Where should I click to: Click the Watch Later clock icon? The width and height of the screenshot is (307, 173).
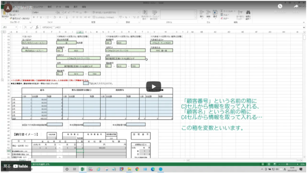(x=280, y=6)
